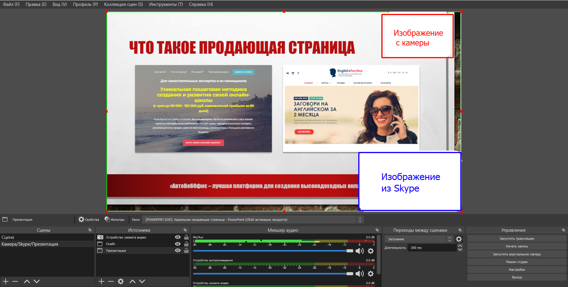568x287 pixels.
Task: Select the Скайп source row
Action: (x=143, y=244)
